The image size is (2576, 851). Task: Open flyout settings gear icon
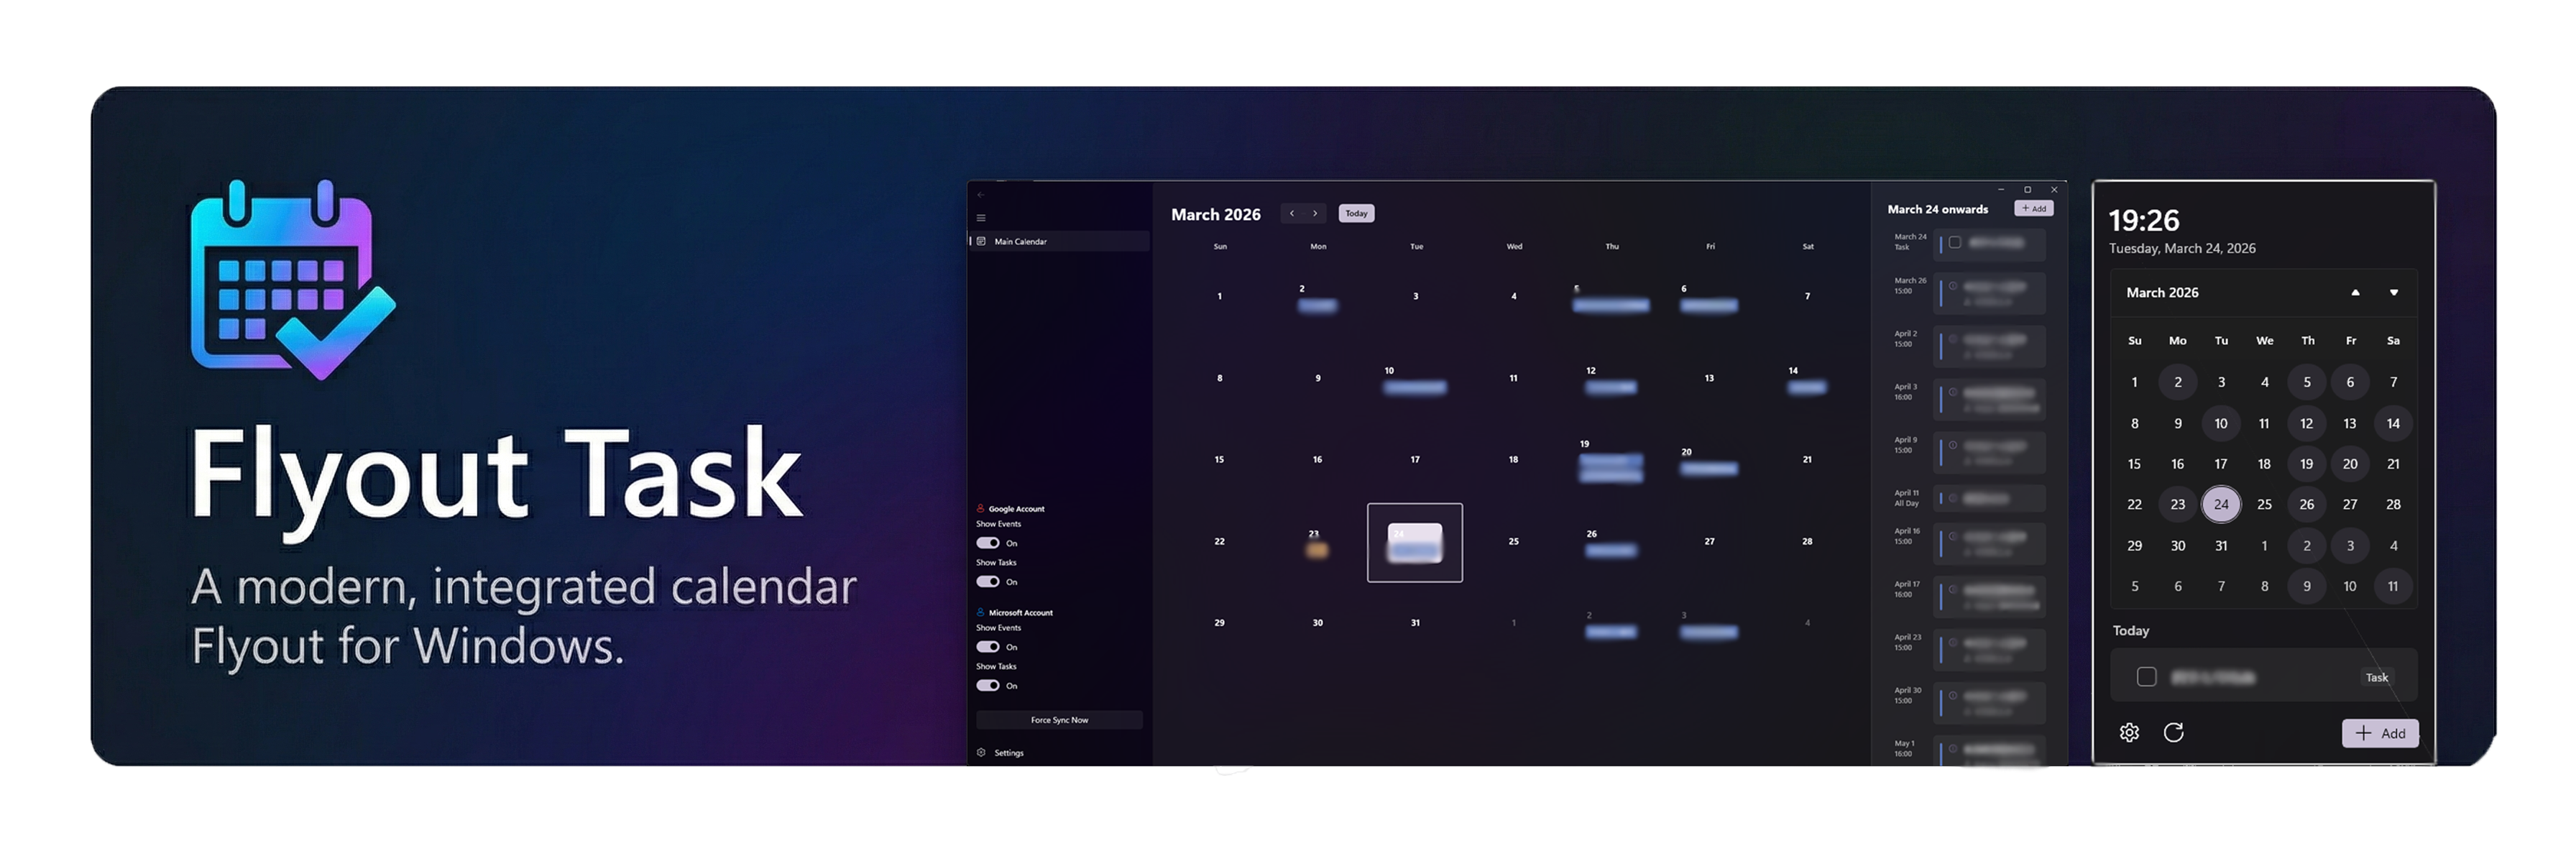[2129, 733]
